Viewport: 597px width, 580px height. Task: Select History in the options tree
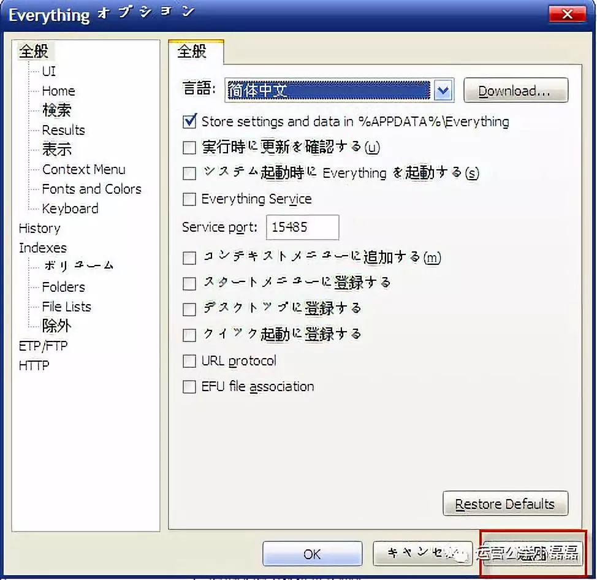coord(40,228)
